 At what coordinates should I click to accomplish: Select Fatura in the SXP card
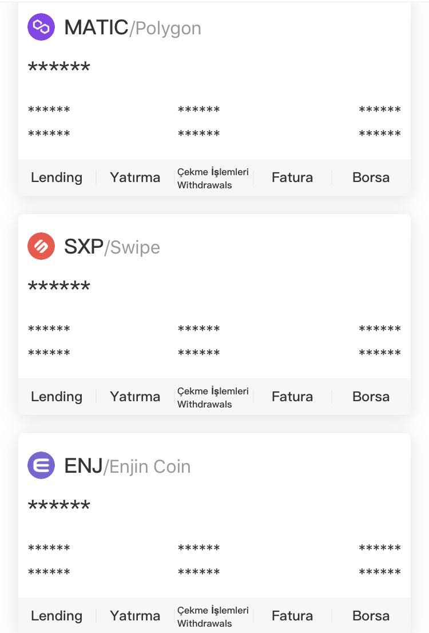(x=292, y=397)
